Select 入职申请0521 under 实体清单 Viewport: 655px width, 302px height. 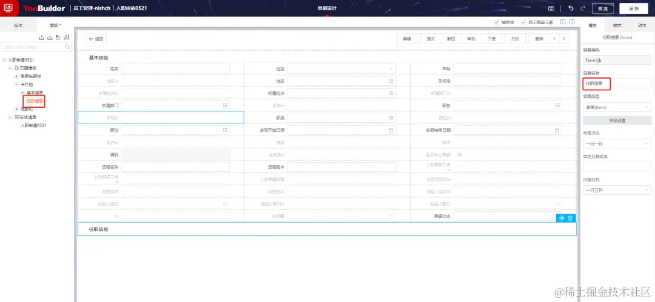pos(33,125)
